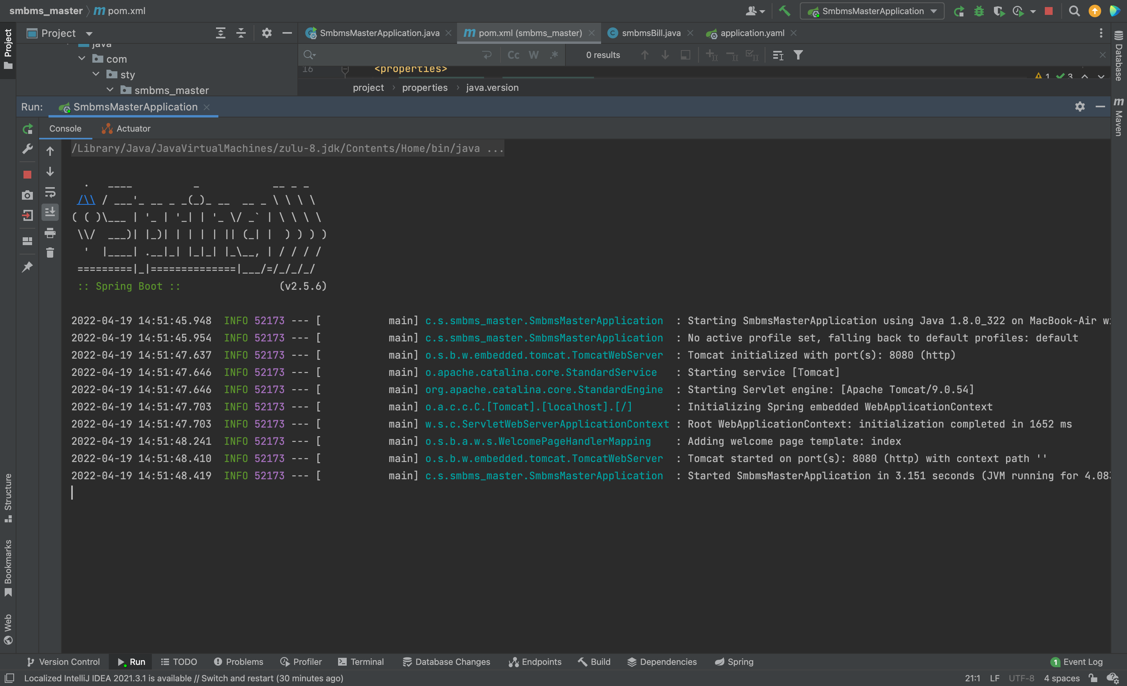Pin the Run tab with the pin icon

[27, 267]
